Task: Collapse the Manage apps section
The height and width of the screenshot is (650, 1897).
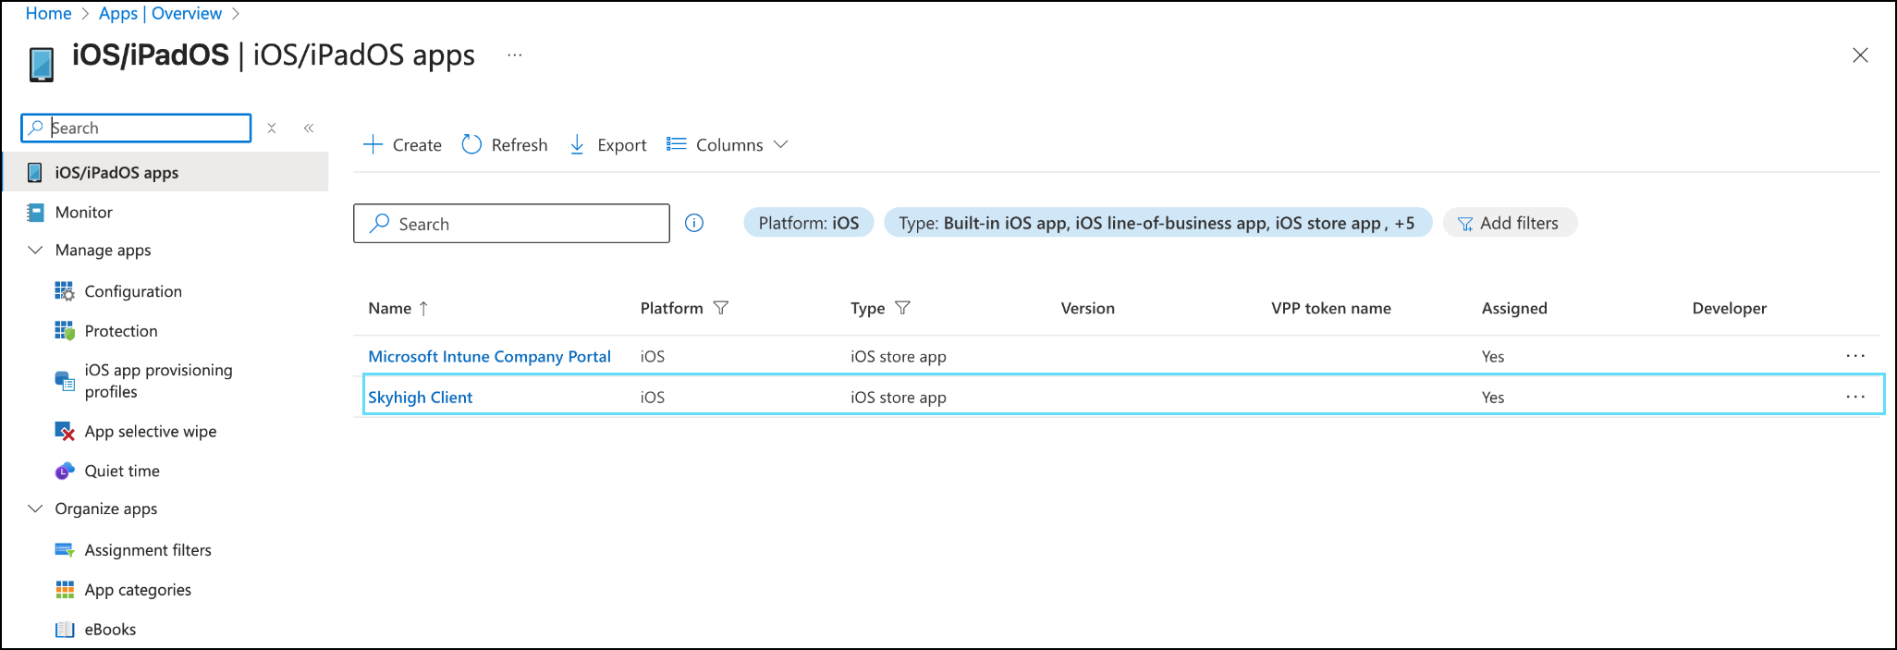Action: click(36, 251)
